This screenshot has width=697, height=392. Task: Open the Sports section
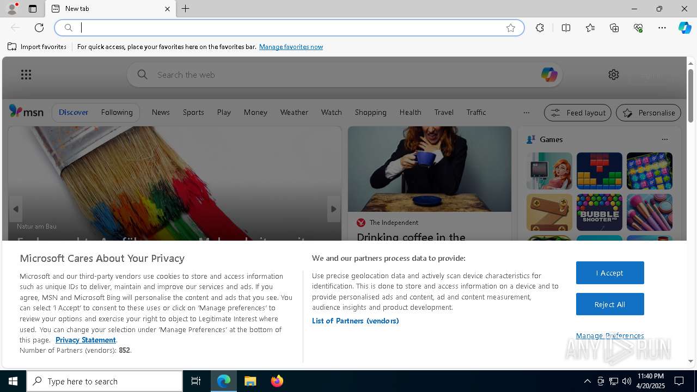pyautogui.click(x=193, y=112)
